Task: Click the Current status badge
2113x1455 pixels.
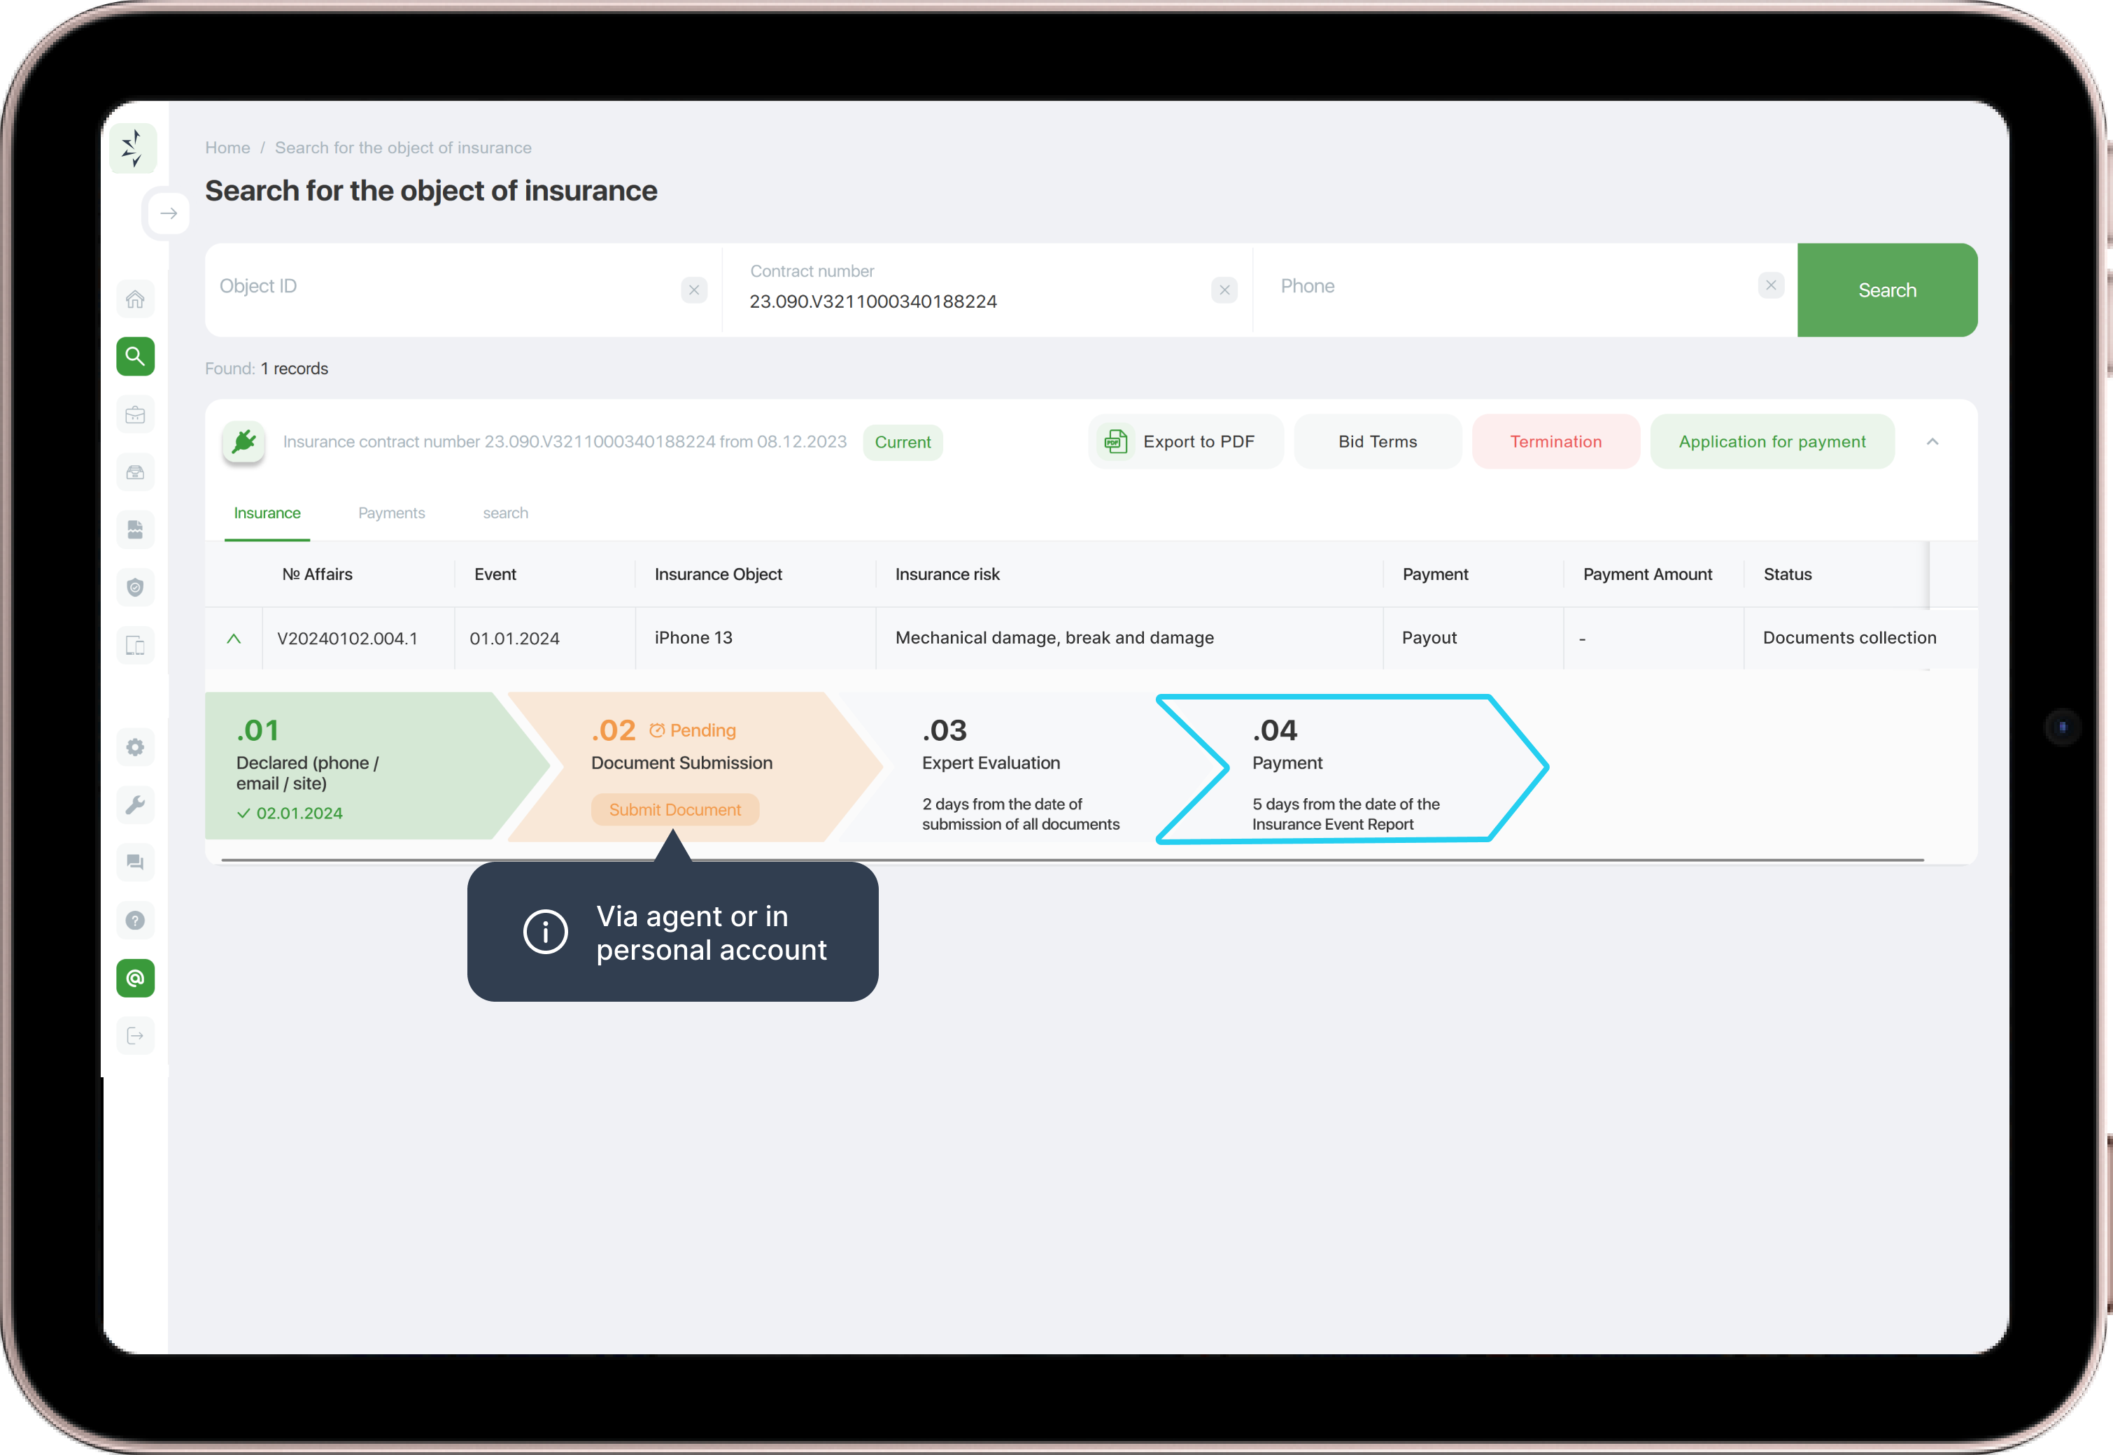Action: tap(903, 442)
